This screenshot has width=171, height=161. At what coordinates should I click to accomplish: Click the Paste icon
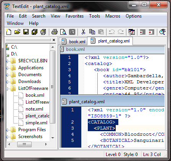click(x=101, y=32)
